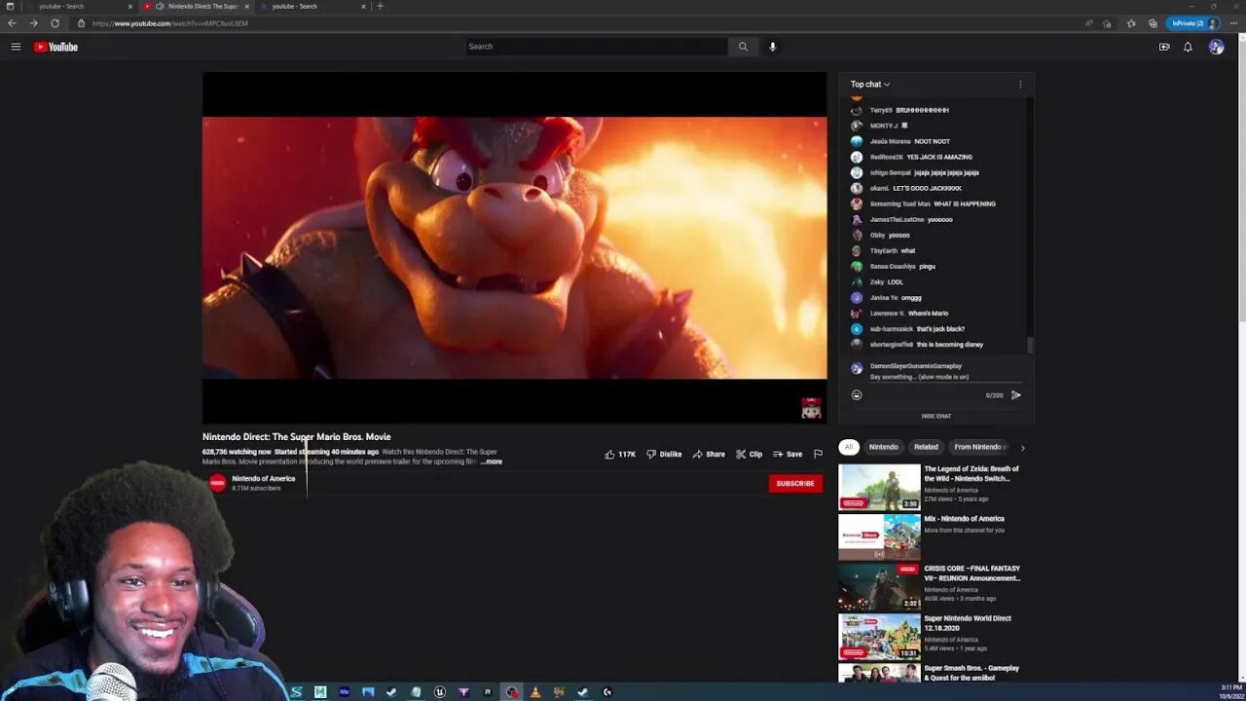Viewport: 1246px width, 701px height.
Task: Open a new browser tab with plus
Action: click(380, 6)
